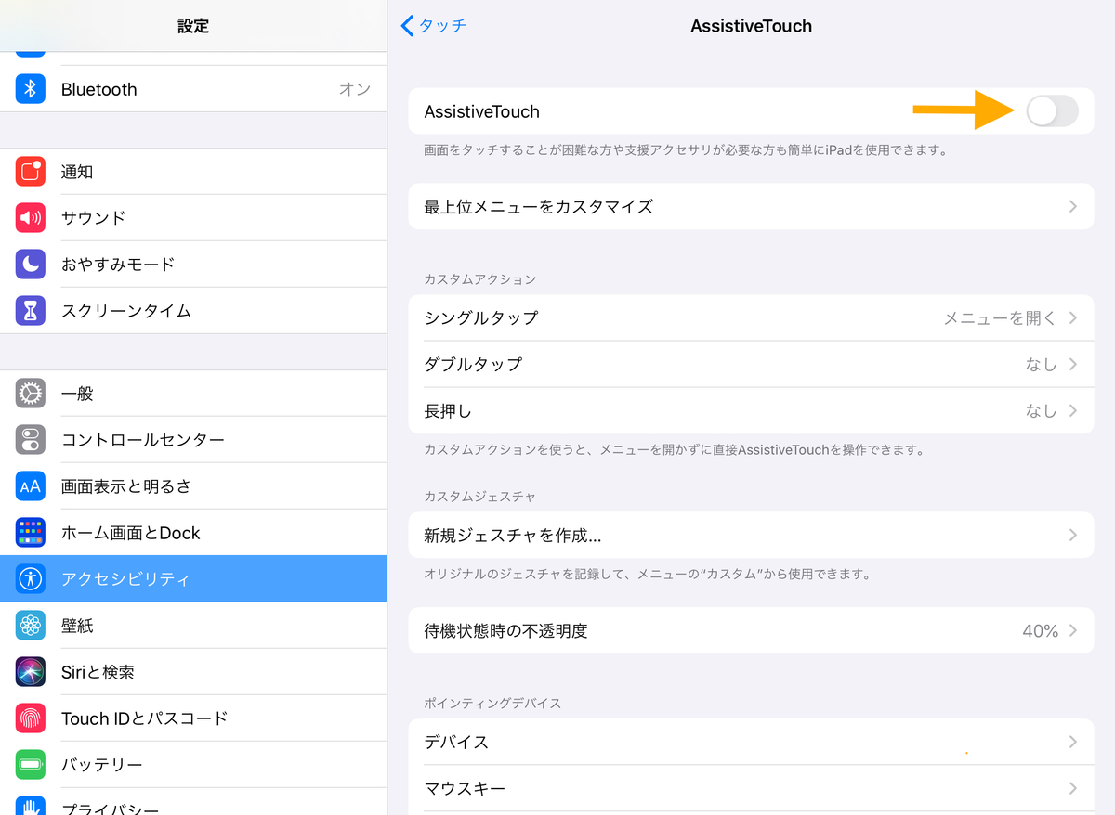Open バッテリー label

(x=102, y=765)
